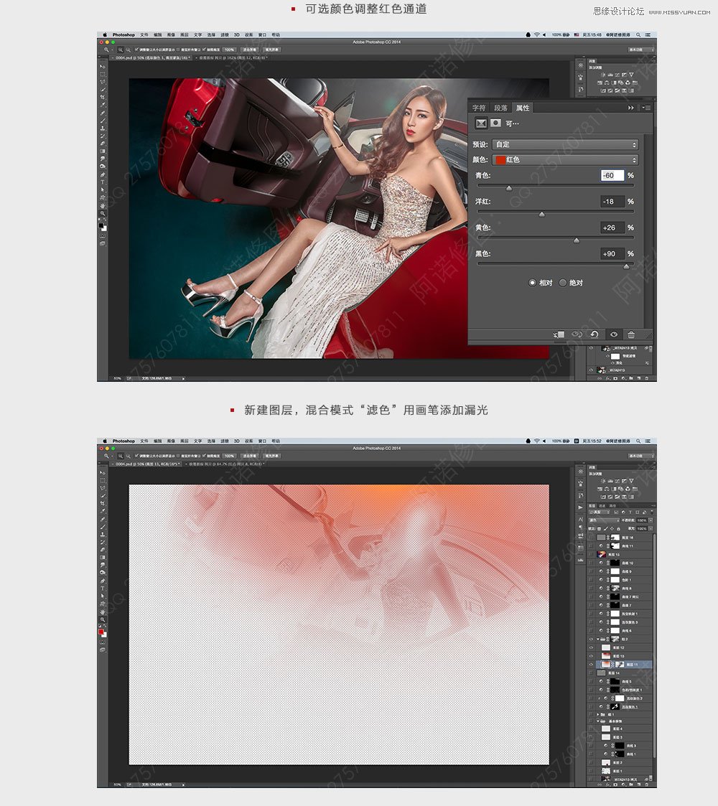Click lock transparent pixels icon in Layers panel

(600, 528)
